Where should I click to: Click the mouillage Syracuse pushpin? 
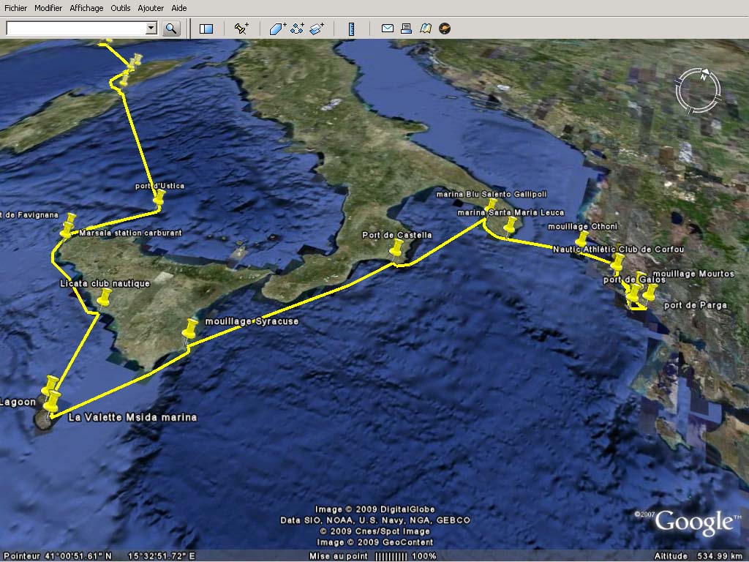[x=192, y=328]
